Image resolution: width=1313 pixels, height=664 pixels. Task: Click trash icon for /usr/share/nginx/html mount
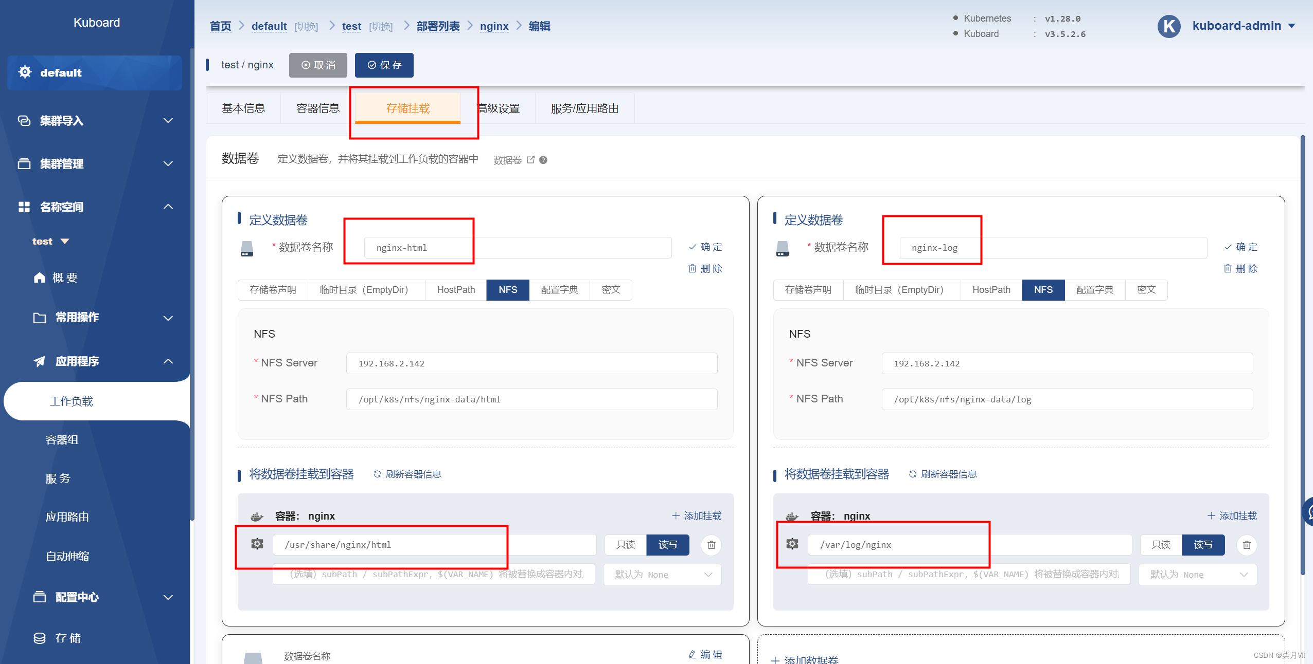[x=711, y=545]
